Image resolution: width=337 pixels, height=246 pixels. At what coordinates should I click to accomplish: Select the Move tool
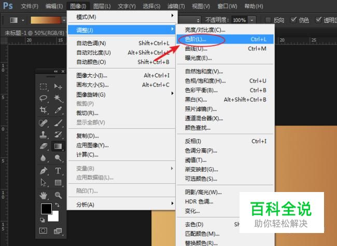tap(58, 87)
